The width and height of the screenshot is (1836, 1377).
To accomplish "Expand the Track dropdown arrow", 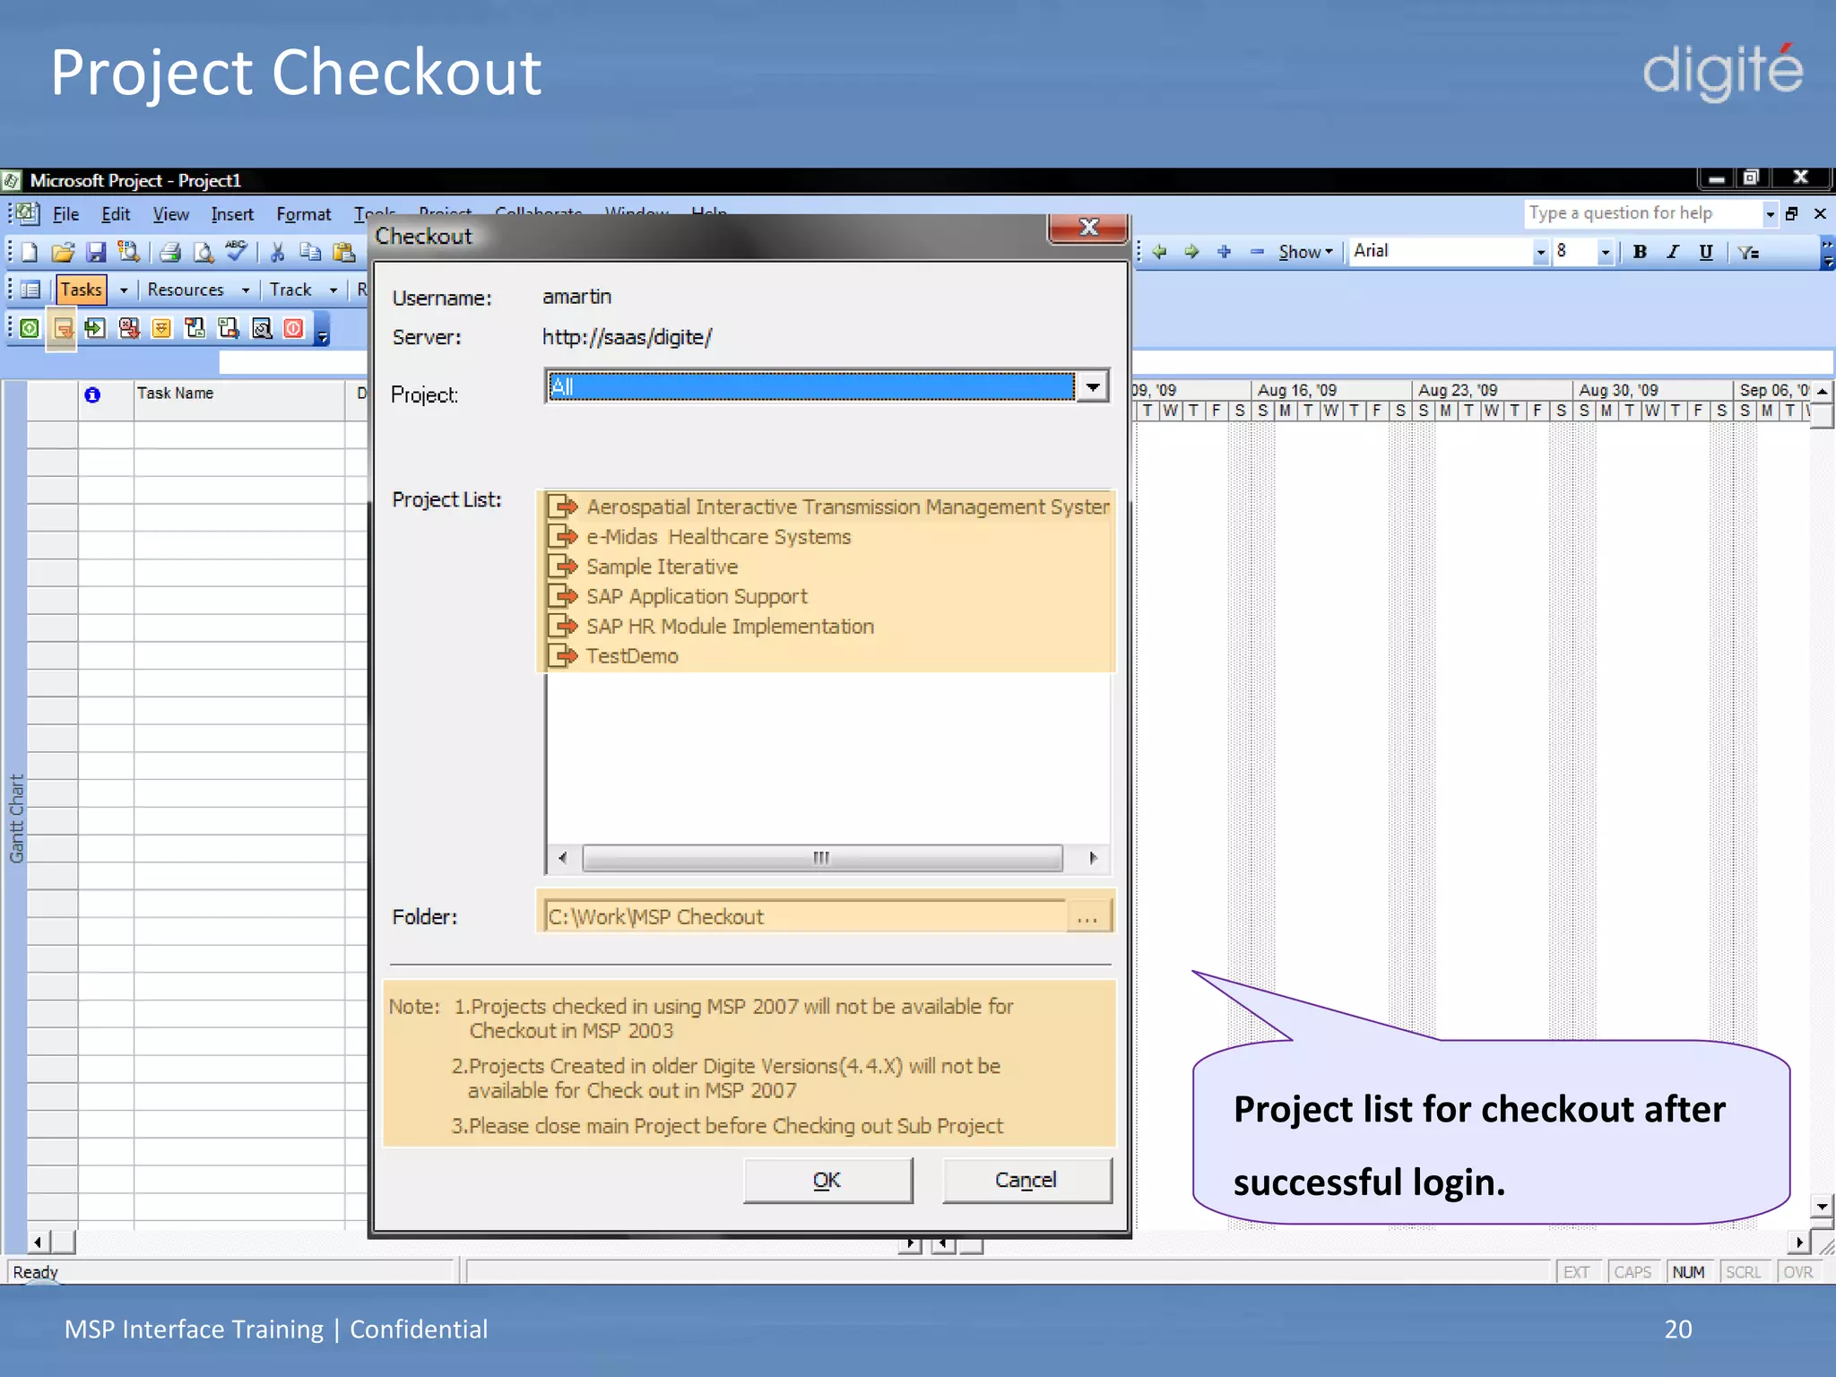I will [x=333, y=290].
